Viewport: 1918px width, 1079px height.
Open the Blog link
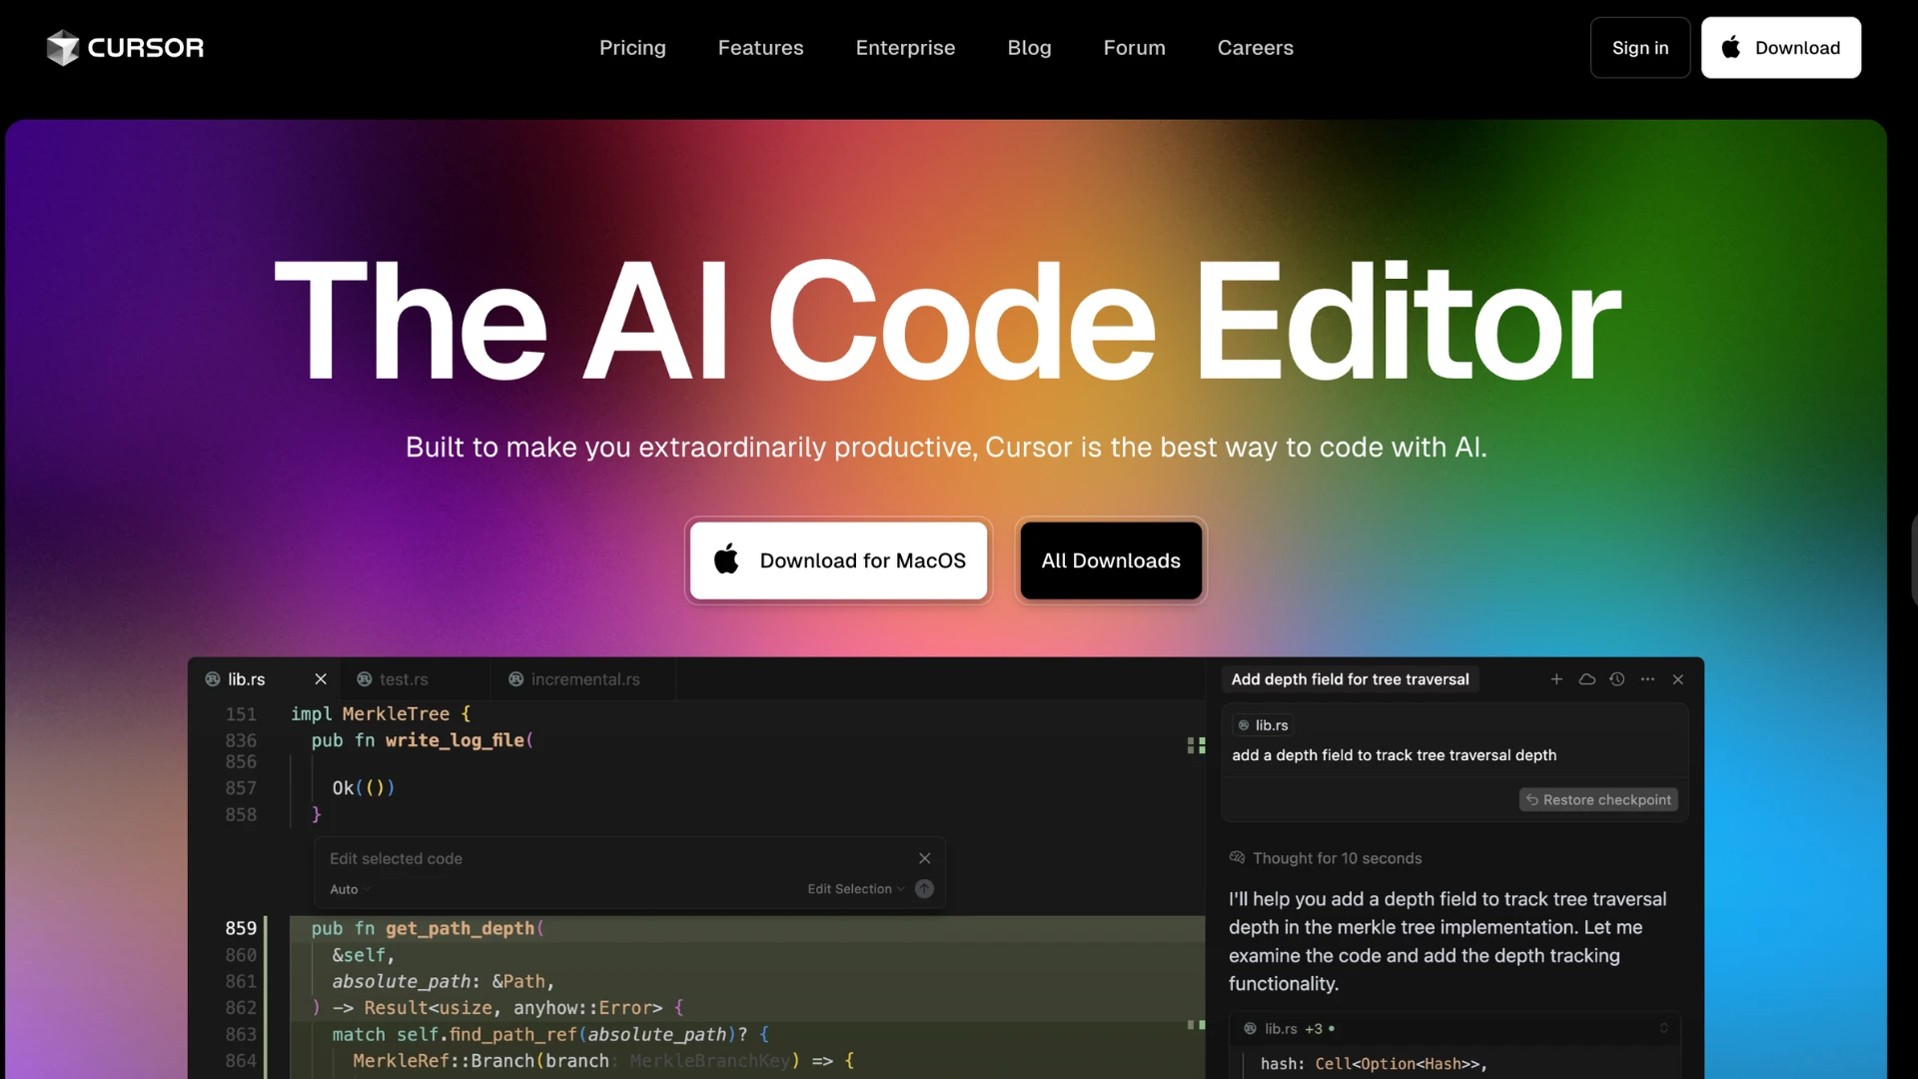coord(1029,48)
